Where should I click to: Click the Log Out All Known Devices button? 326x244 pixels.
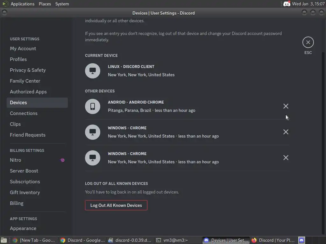(116, 205)
